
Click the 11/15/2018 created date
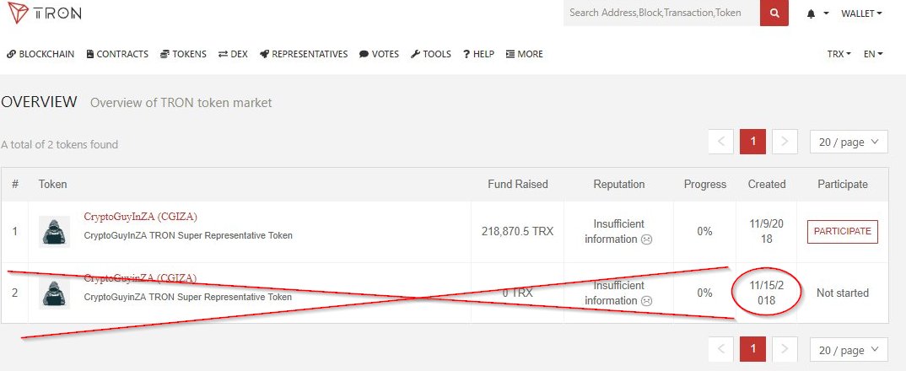766,293
